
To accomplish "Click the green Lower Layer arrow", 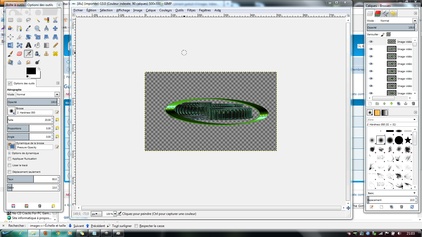I will [391, 103].
